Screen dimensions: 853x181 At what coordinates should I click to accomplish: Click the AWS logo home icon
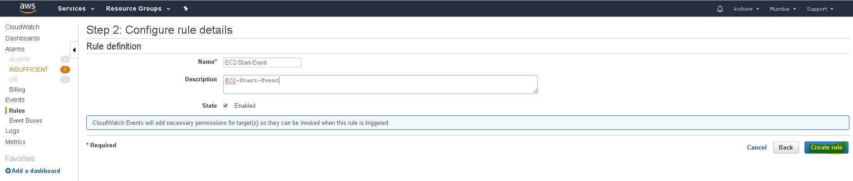point(27,8)
